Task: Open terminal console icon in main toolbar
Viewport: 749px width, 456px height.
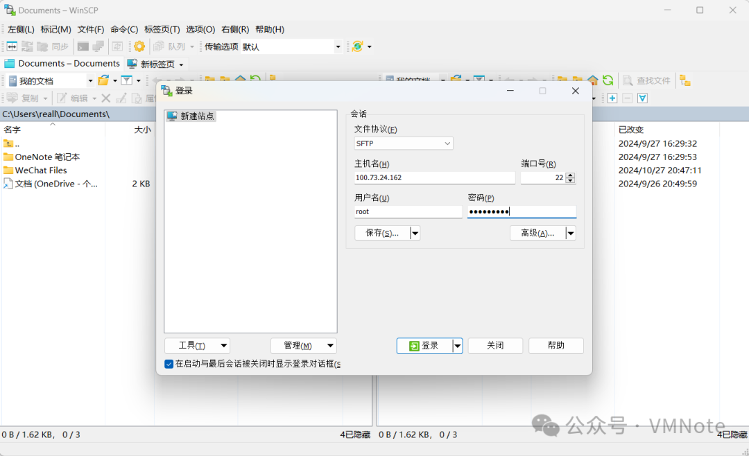Action: coord(83,46)
